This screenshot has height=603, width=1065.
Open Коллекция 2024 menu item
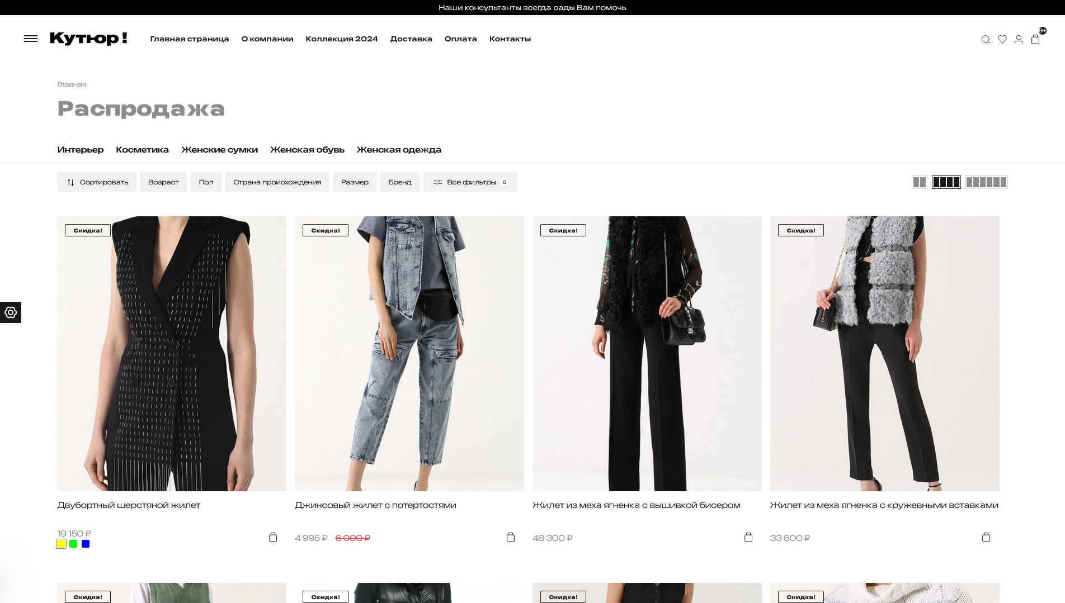(x=342, y=39)
